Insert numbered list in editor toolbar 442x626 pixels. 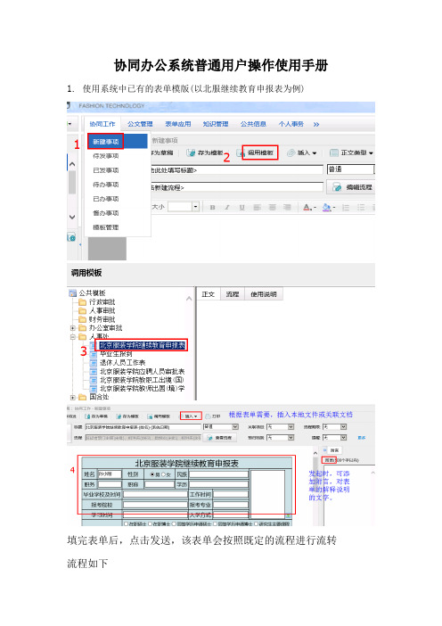tap(346, 208)
